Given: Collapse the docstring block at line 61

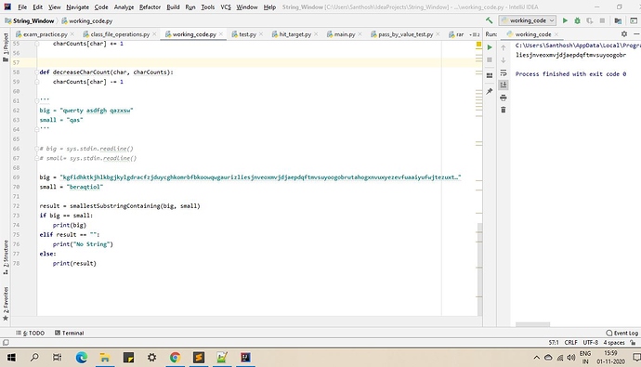Looking at the screenshot, I should coord(37,100).
